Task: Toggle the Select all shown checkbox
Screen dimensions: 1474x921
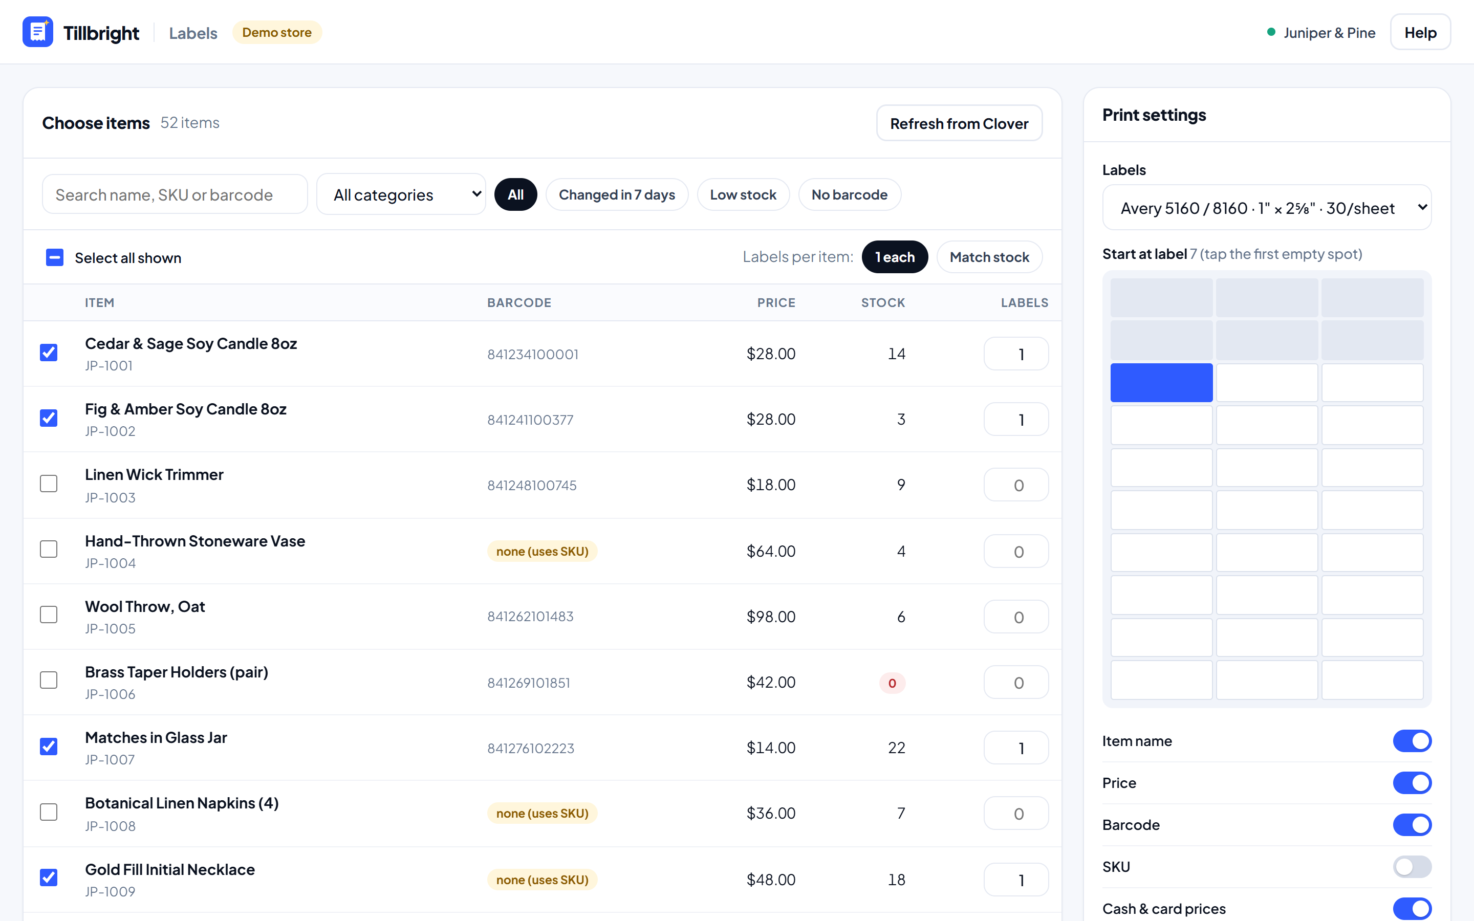Action: [55, 258]
